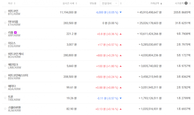Click the 3,007 원 price cell

click(72, 45)
